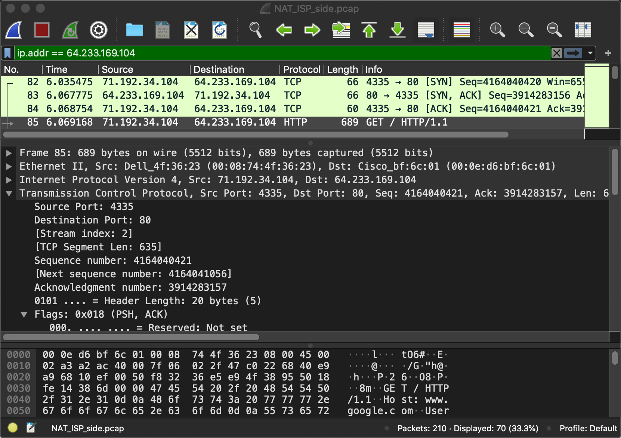Jump to the last packet

[398, 30]
